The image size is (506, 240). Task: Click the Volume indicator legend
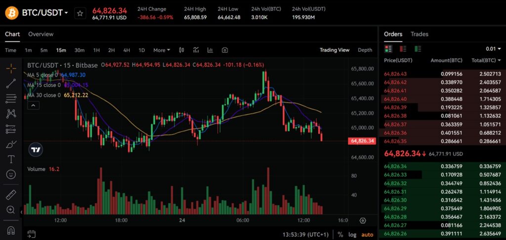(x=43, y=169)
